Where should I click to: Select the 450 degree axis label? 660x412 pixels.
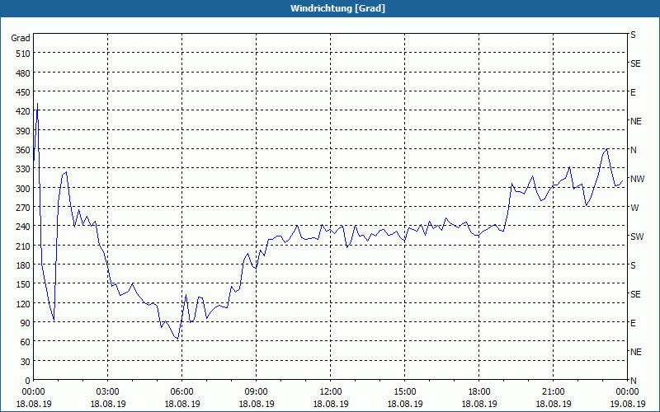[x=23, y=92]
